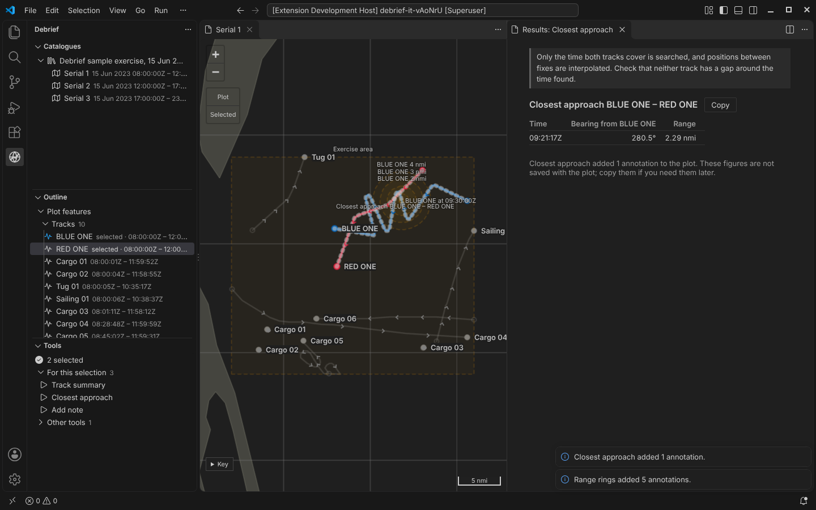The width and height of the screenshot is (816, 510).
Task: Open the Debrief globe view icon
Action: [x=15, y=157]
